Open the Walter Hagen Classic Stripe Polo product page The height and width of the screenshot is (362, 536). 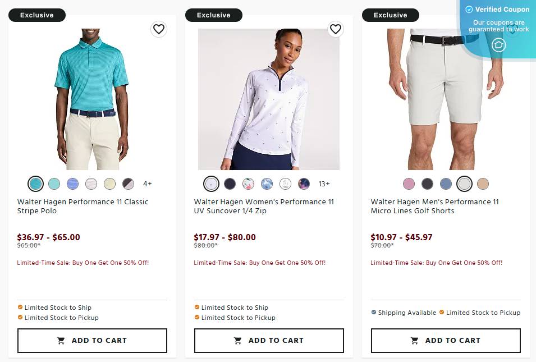83,206
